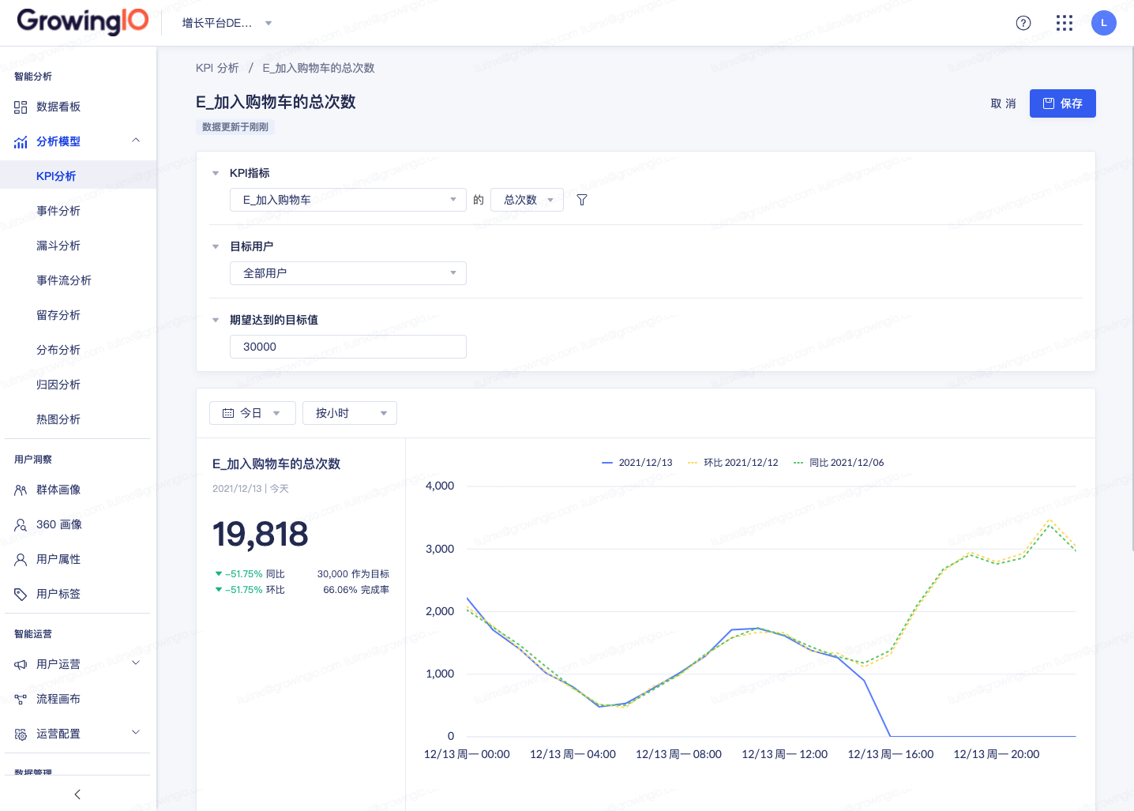
Task: Click the 运营配置 settings icon
Action: tap(21, 734)
